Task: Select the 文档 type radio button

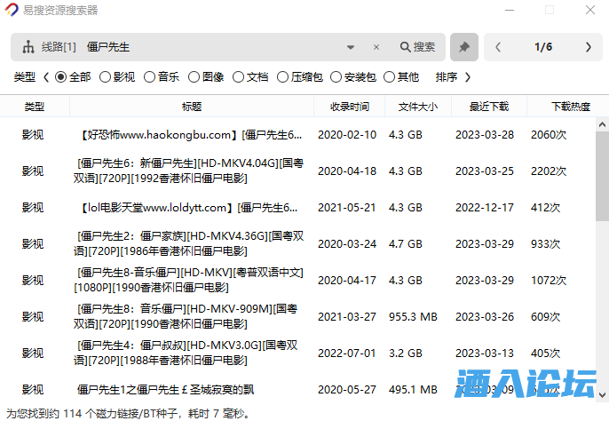Action: [x=239, y=77]
